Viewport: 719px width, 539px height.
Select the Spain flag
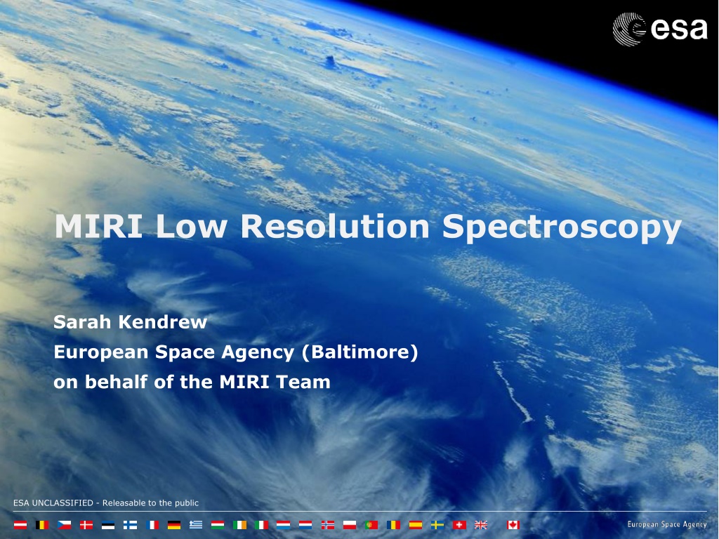pos(416,525)
